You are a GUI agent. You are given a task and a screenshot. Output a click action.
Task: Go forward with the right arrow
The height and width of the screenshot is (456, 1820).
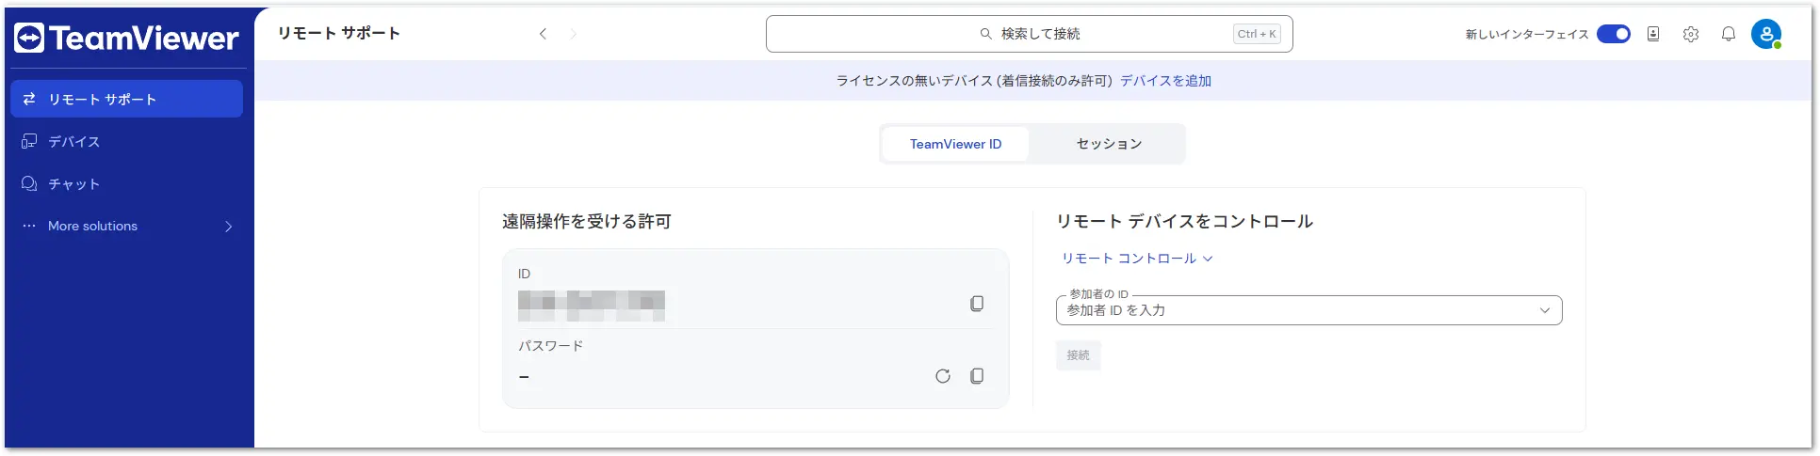pyautogui.click(x=573, y=34)
